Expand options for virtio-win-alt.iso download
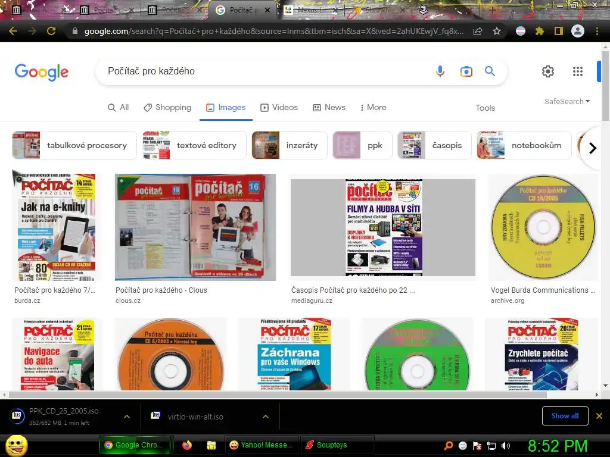 click(x=266, y=417)
